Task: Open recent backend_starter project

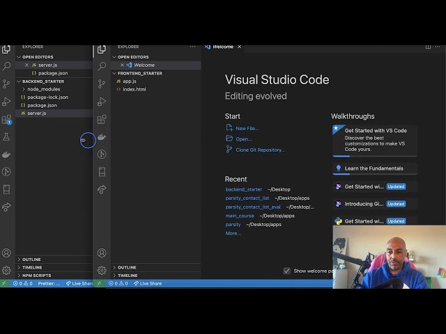Action: tap(243, 189)
